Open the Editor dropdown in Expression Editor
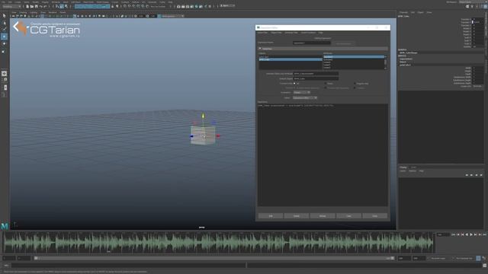Screen dimensions: 488x274 point(305,97)
